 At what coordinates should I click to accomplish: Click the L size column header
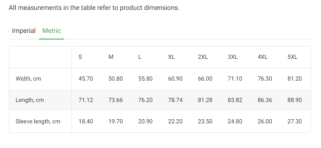140,57
